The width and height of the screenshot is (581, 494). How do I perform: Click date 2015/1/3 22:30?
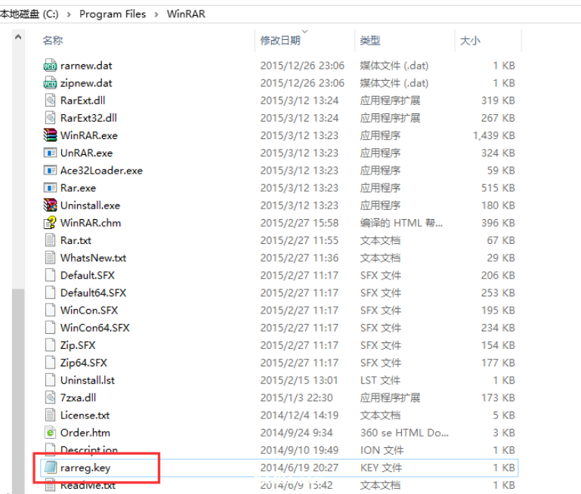(296, 398)
